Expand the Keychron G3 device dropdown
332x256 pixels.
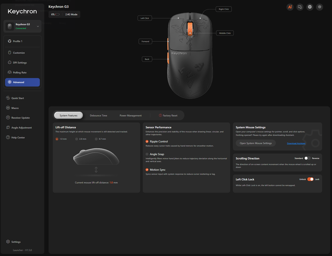pos(38,27)
